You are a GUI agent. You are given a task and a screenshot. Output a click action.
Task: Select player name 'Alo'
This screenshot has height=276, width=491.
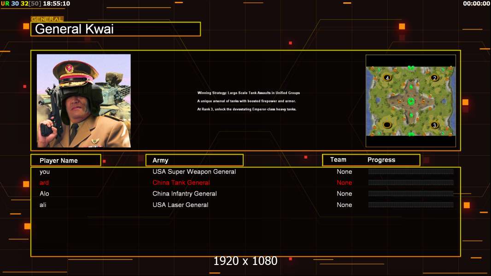point(45,194)
